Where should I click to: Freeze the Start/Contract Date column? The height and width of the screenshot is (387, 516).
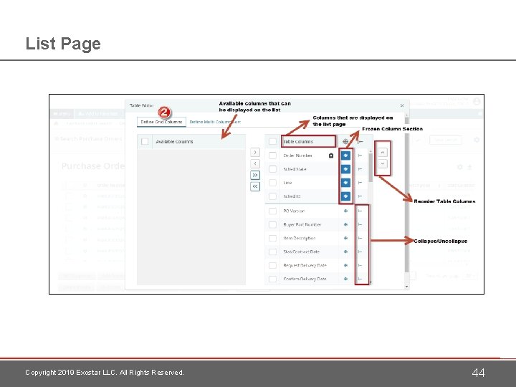pos(345,252)
